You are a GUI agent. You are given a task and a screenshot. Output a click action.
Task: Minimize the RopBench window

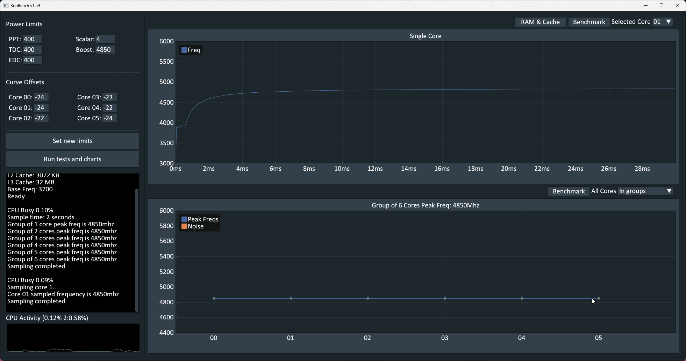[646, 5]
